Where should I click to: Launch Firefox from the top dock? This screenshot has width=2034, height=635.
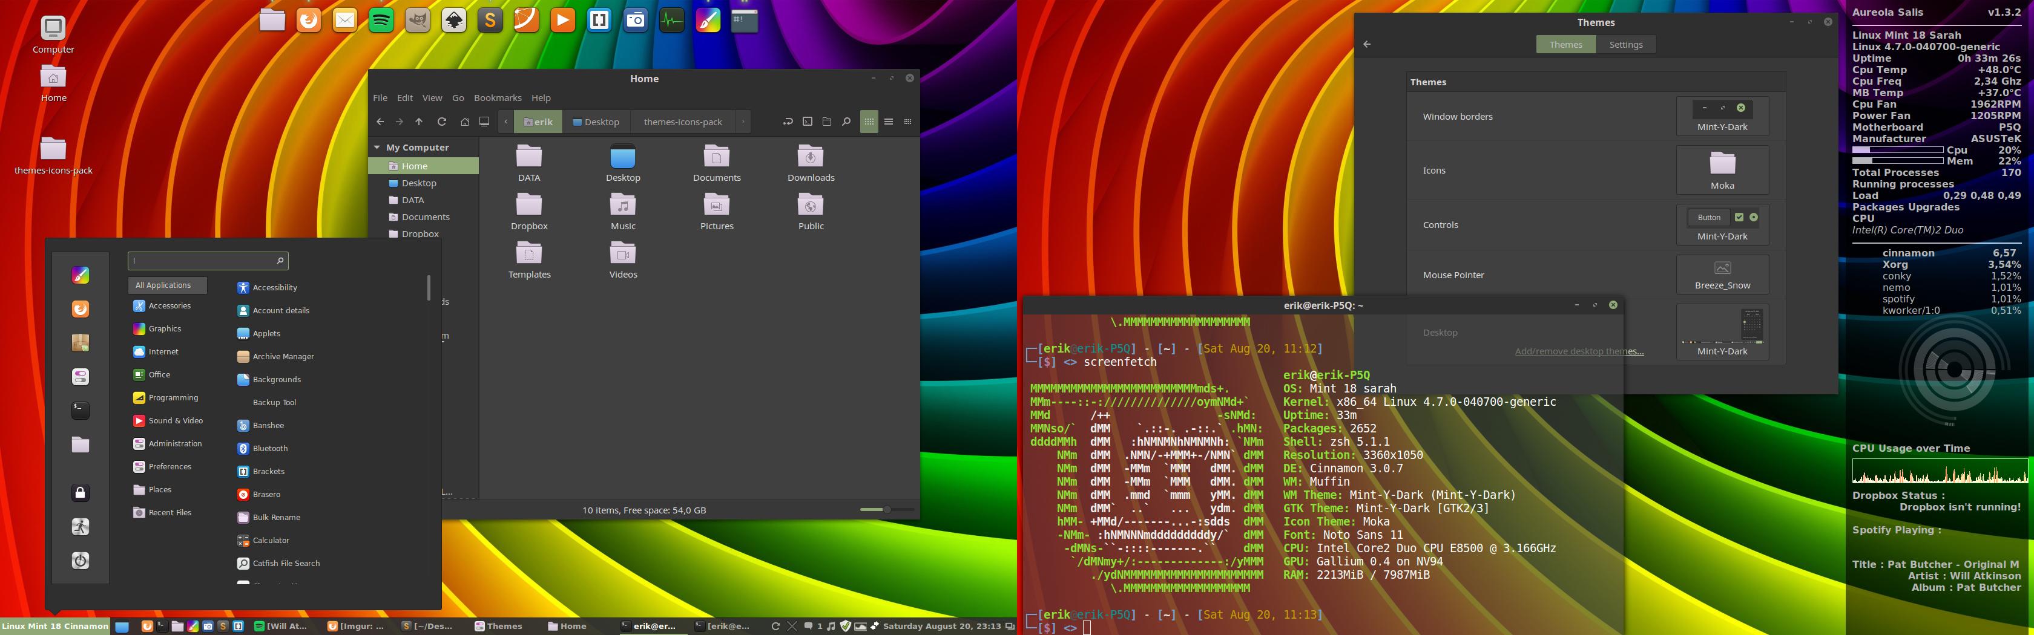point(309,21)
